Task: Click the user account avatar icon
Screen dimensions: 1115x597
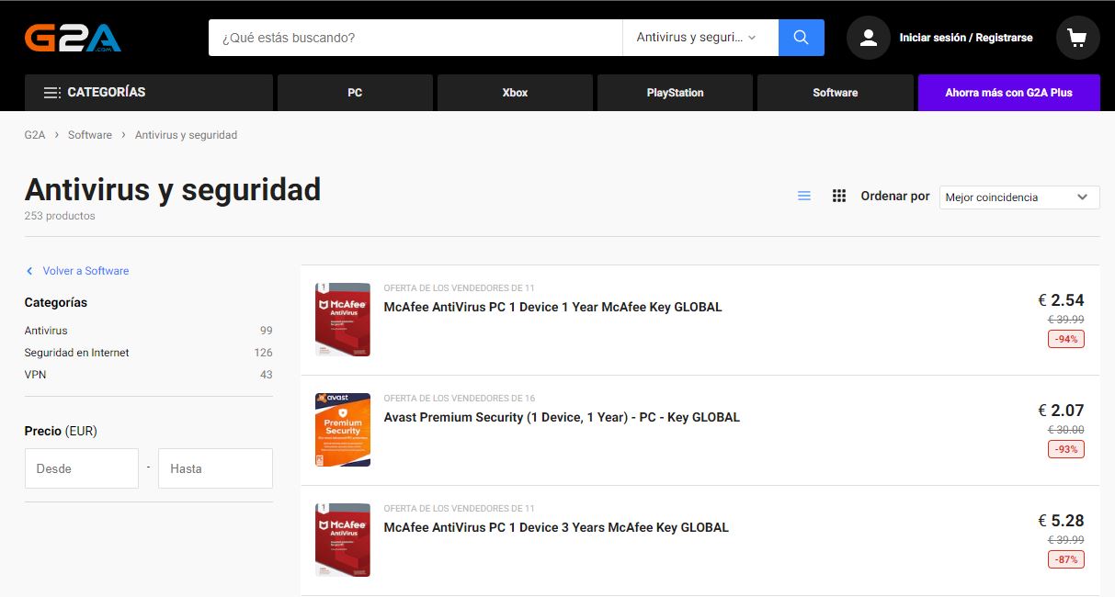Action: tap(868, 38)
